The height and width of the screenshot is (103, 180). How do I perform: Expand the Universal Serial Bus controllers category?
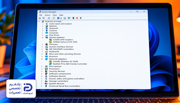[x=42, y=86]
